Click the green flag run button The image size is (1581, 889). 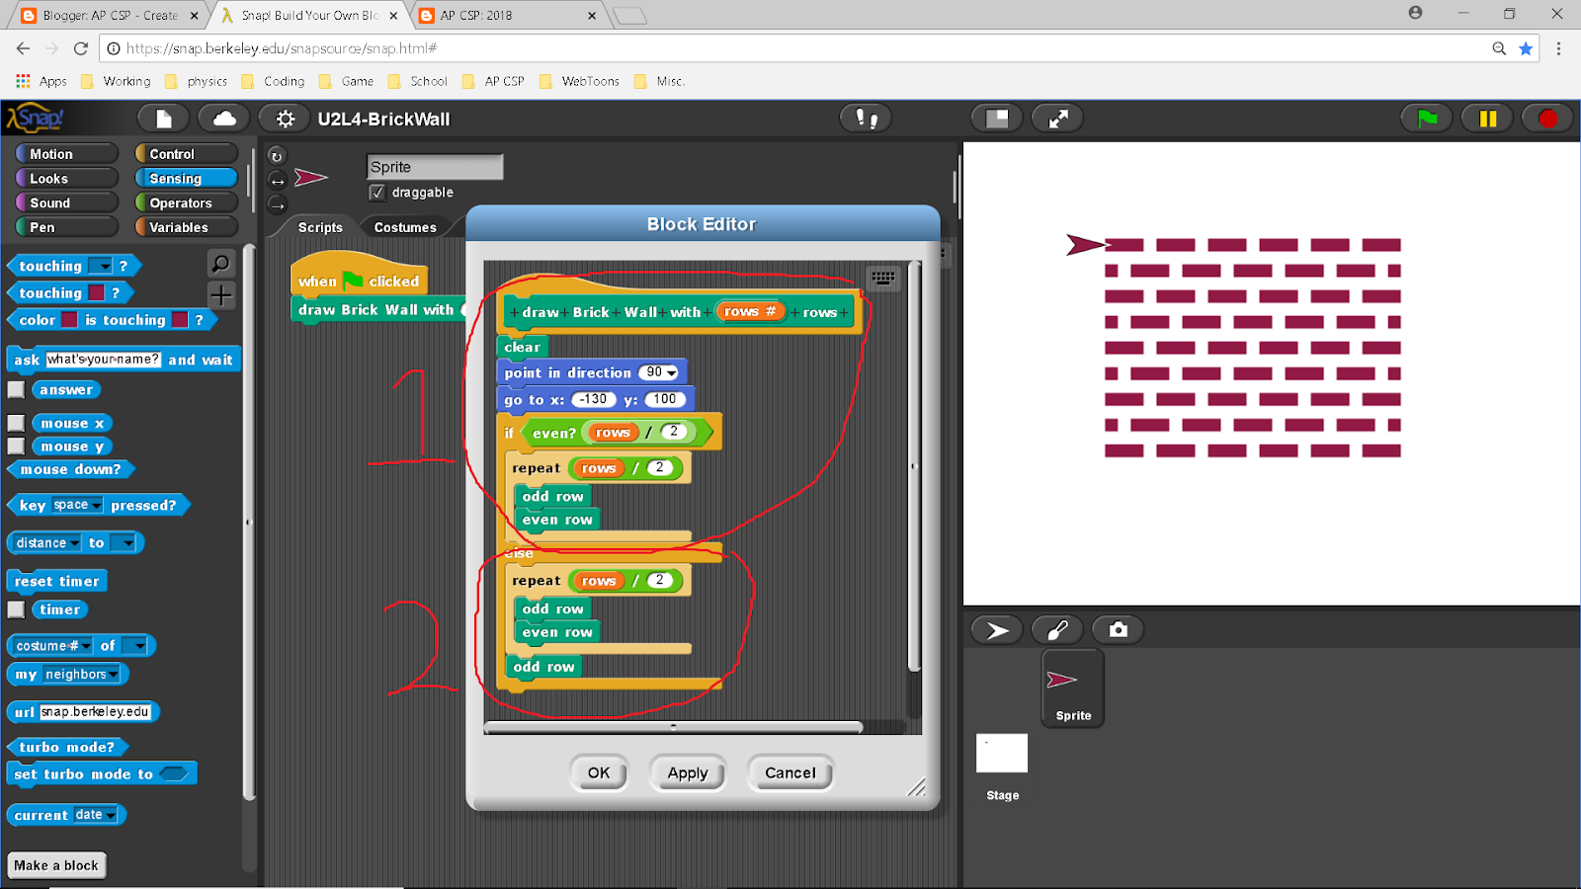(1427, 119)
